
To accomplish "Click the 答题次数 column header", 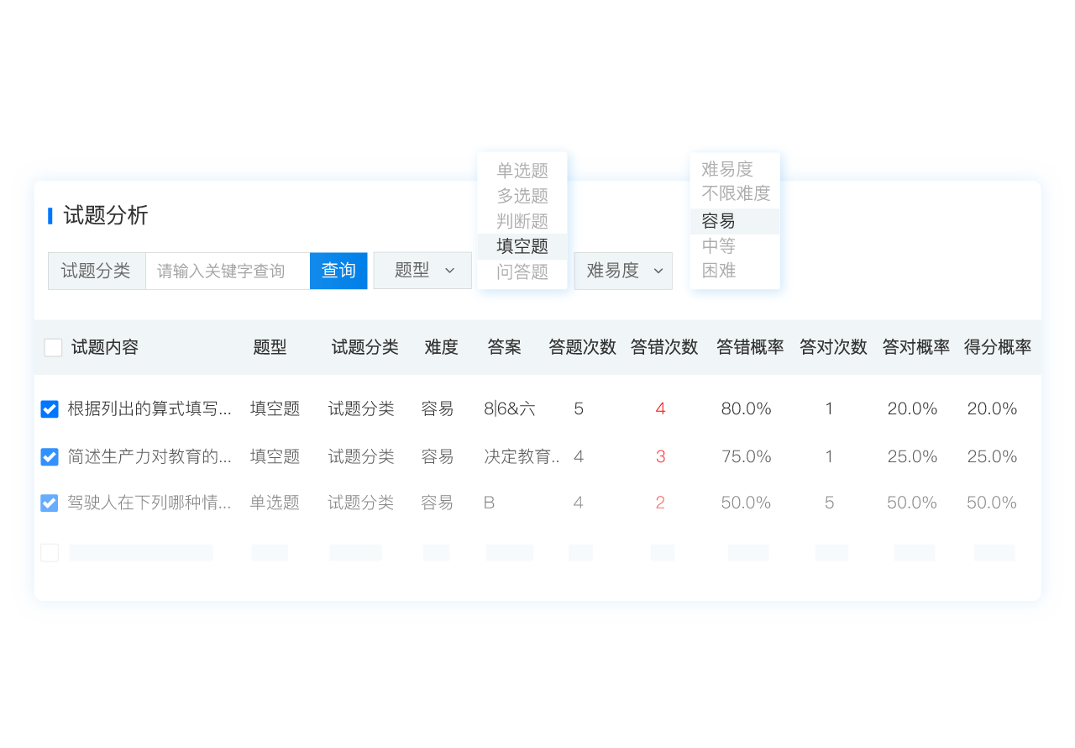I will click(583, 347).
